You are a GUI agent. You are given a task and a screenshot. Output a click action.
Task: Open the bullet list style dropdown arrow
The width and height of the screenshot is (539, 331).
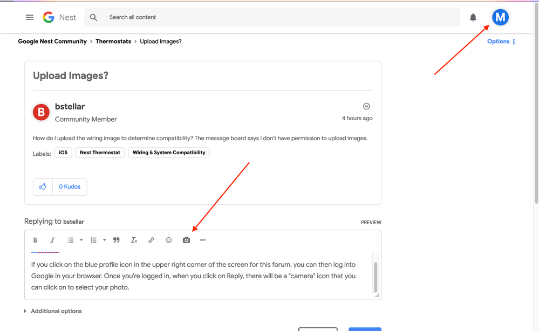point(81,240)
